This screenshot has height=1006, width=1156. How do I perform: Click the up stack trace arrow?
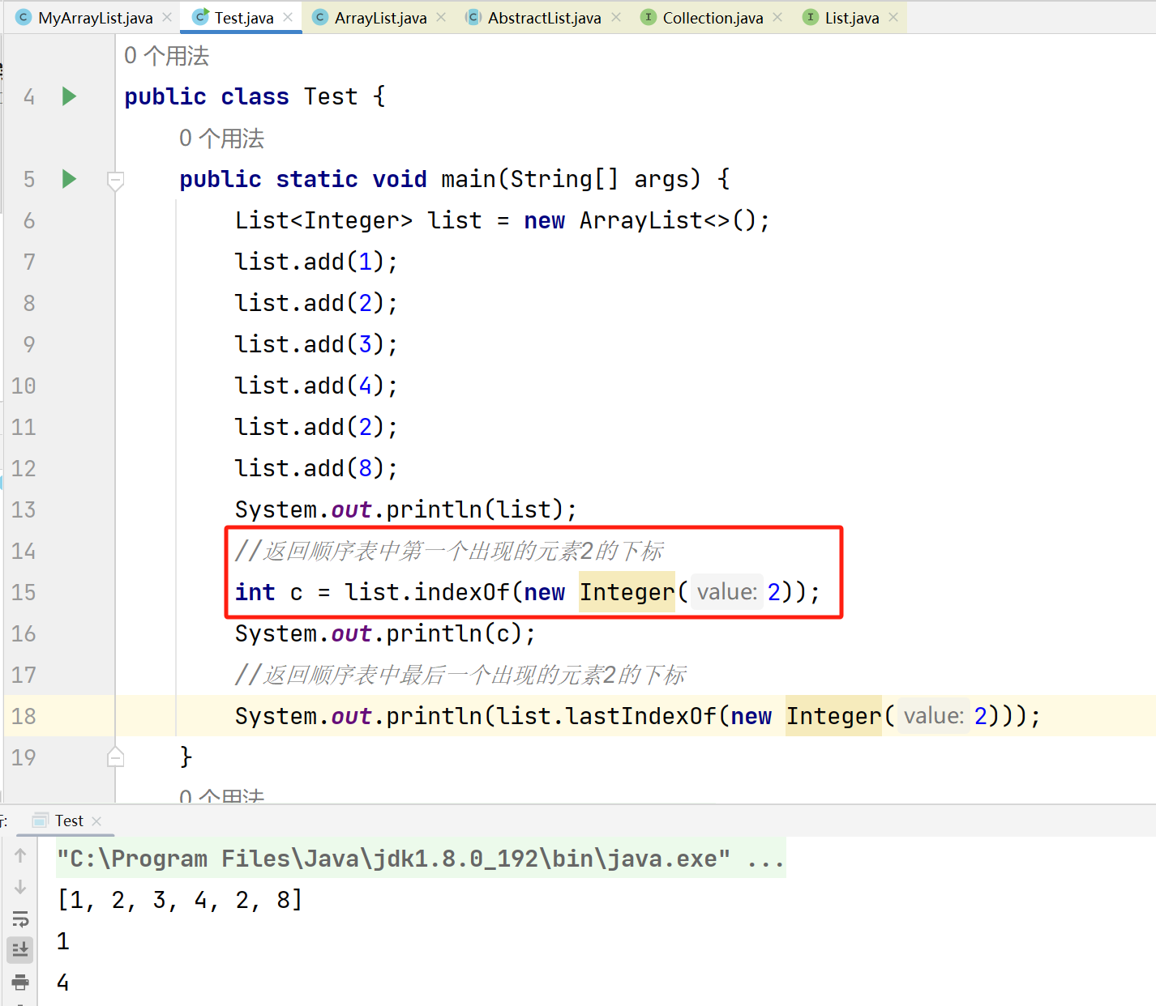click(20, 855)
